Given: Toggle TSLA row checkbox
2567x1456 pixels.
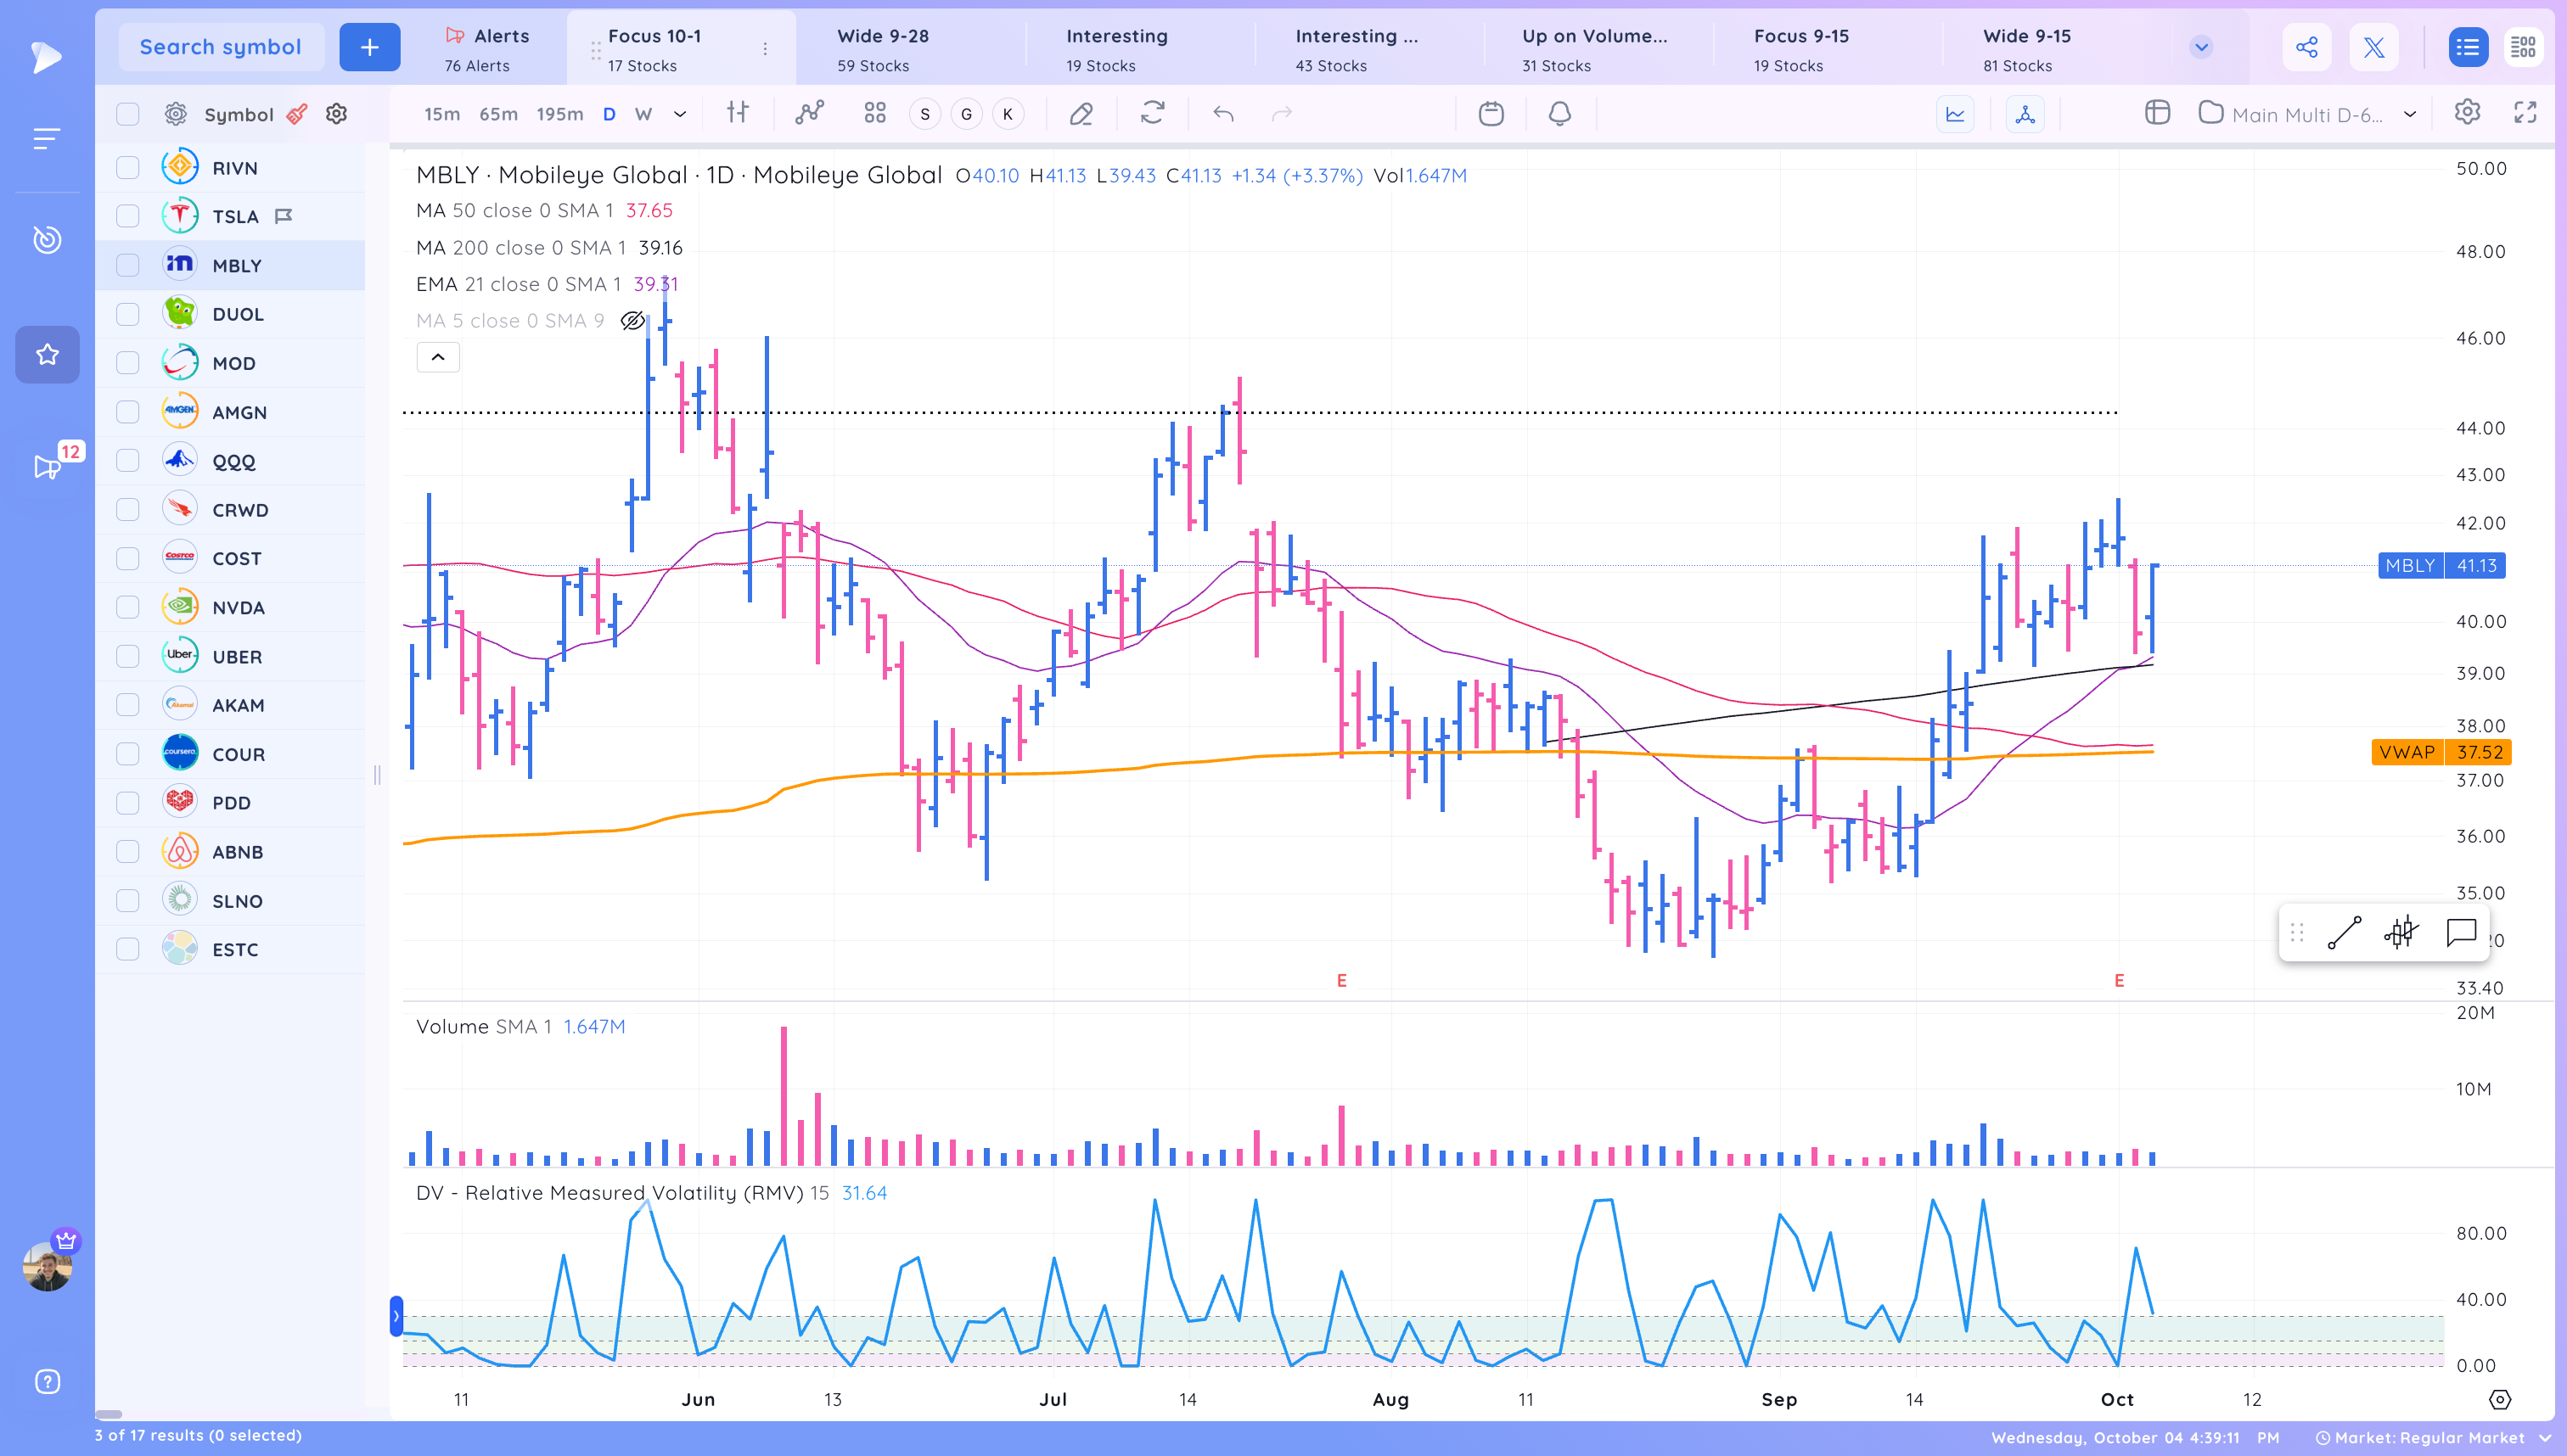Looking at the screenshot, I should [x=128, y=216].
